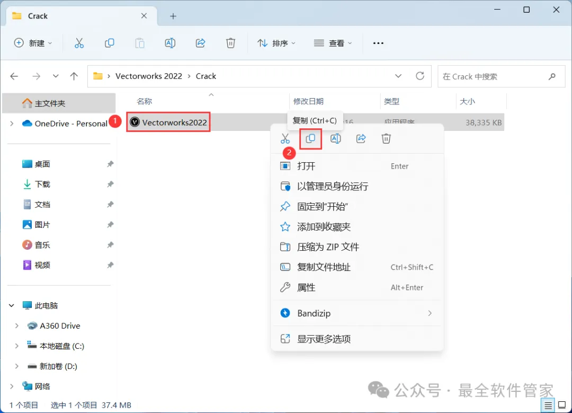Image resolution: width=572 pixels, height=413 pixels.
Task: Switch to large icons view in the status bar
Action: coord(562,405)
